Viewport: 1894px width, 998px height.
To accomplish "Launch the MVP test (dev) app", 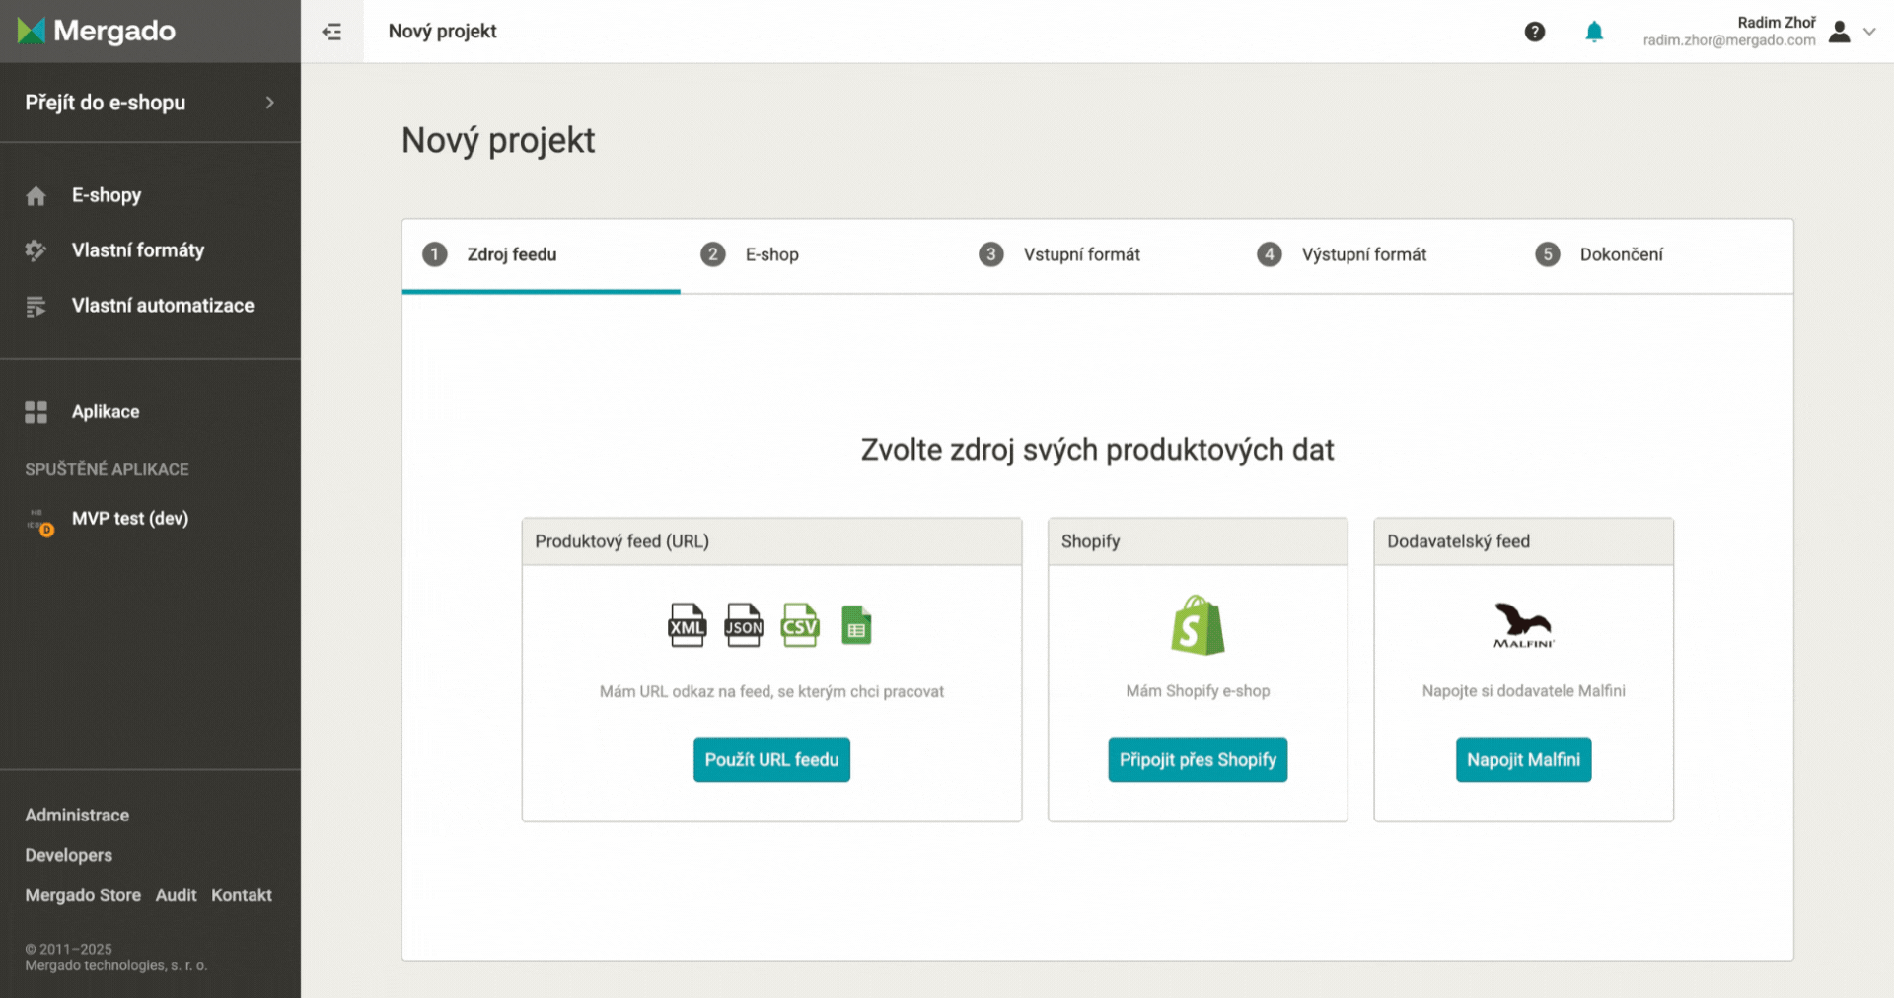I will click(129, 519).
